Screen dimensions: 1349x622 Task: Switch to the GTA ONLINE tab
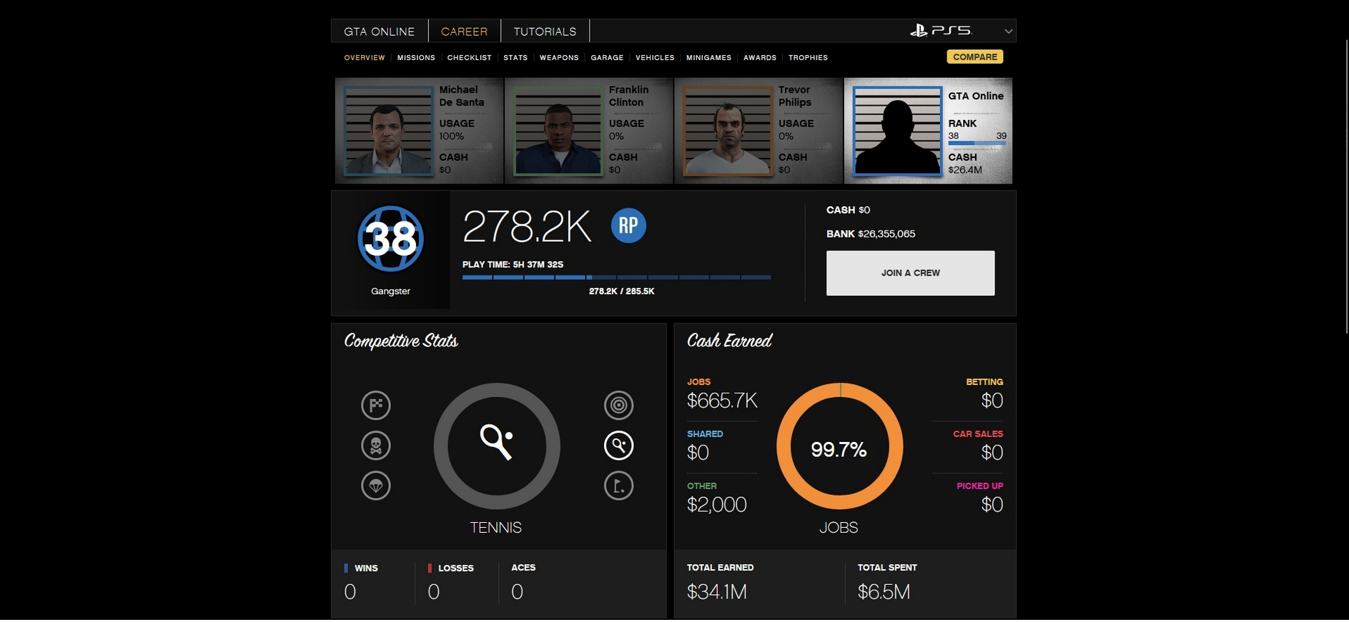tap(380, 31)
